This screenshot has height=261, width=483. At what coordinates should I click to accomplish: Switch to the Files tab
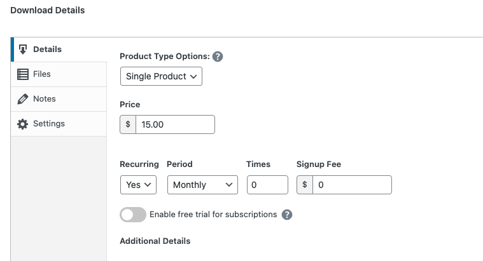(x=42, y=74)
